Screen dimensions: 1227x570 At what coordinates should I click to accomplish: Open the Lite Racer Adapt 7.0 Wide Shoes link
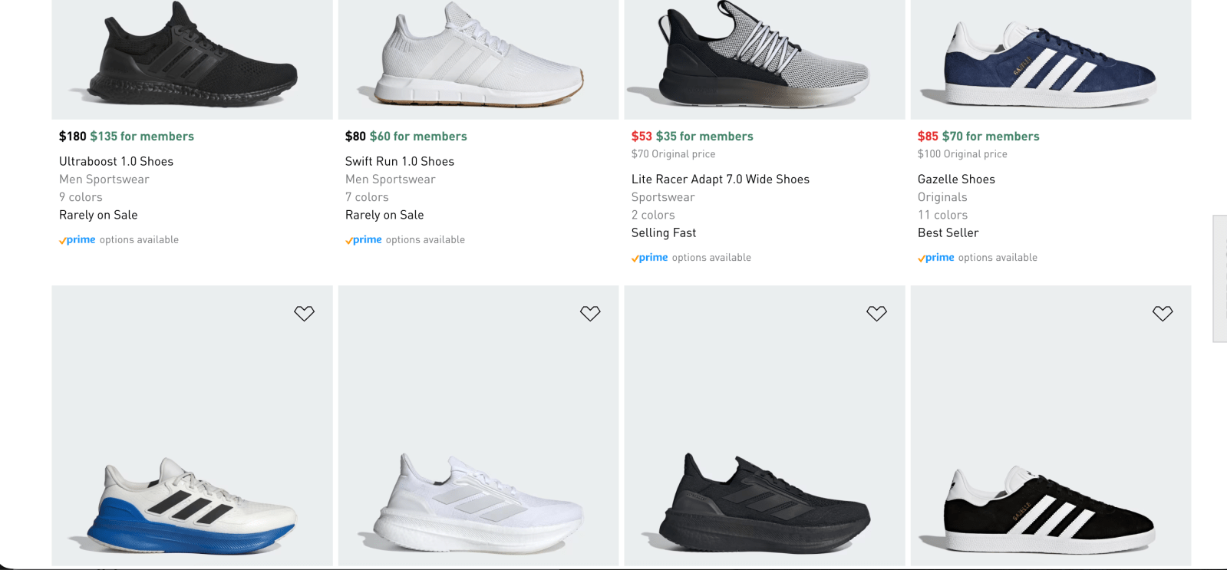point(720,179)
